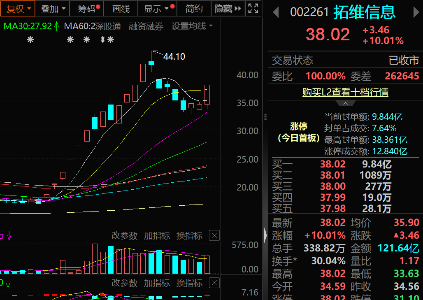Click the 均价 35.90 value
Screen dimensions: 423x300
tap(407, 222)
